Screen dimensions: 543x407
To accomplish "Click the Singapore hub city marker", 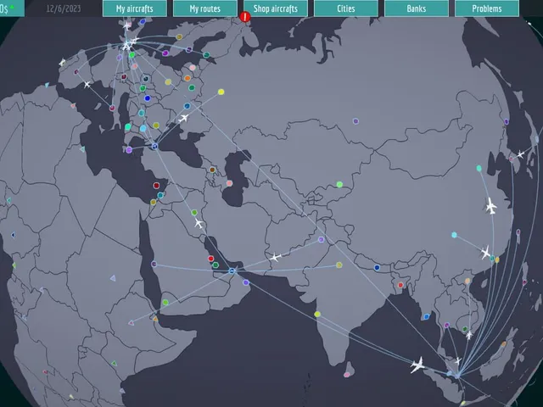I will click(x=457, y=375).
